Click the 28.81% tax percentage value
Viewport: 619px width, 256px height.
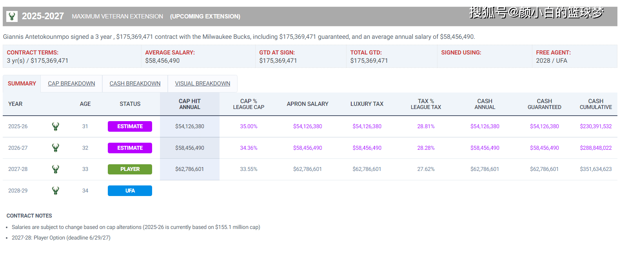(426, 126)
